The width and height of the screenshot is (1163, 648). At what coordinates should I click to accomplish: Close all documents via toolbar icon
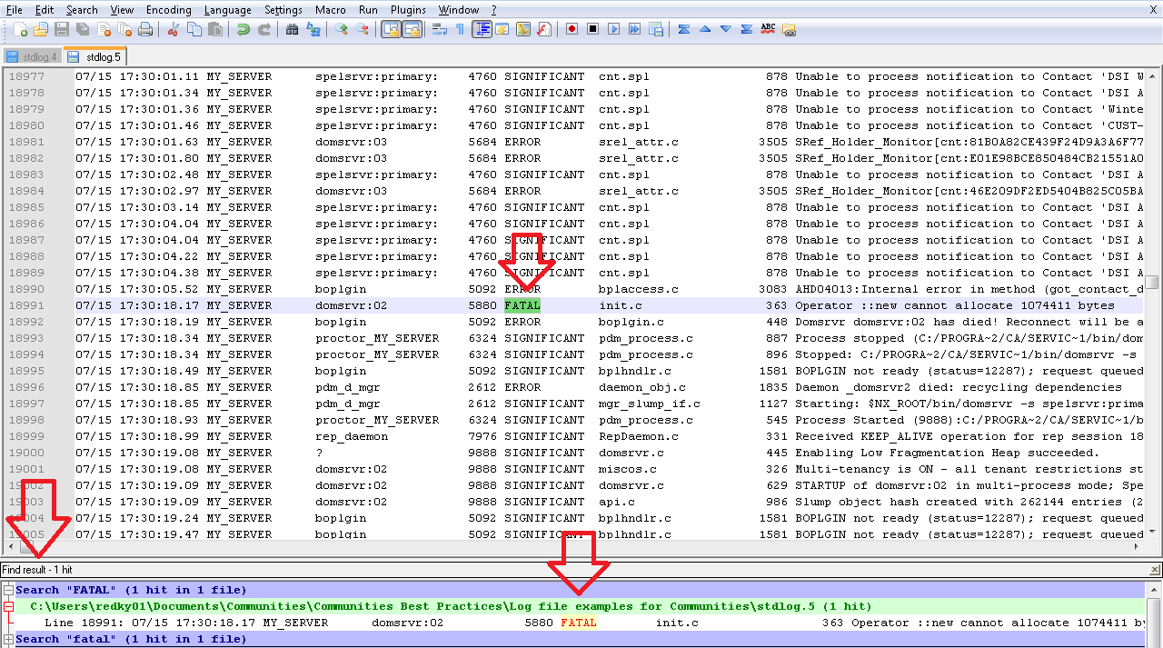point(124,29)
